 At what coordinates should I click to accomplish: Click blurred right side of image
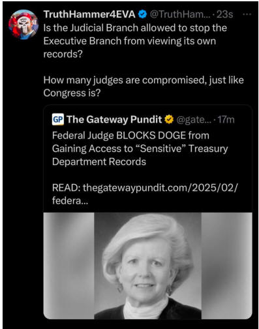(226, 266)
